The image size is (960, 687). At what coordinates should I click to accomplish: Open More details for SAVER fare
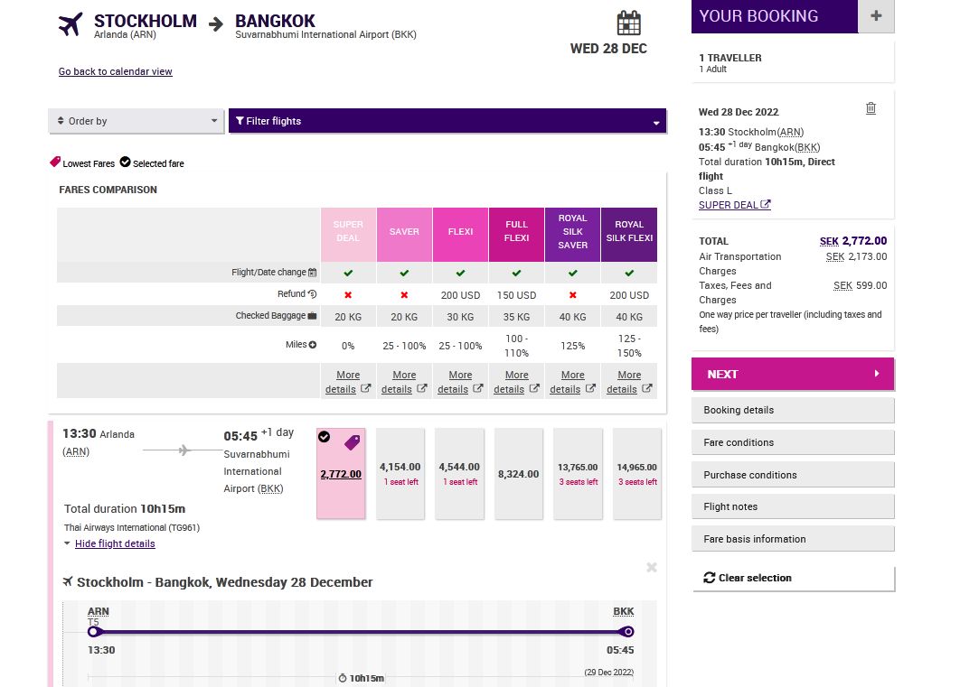404,382
